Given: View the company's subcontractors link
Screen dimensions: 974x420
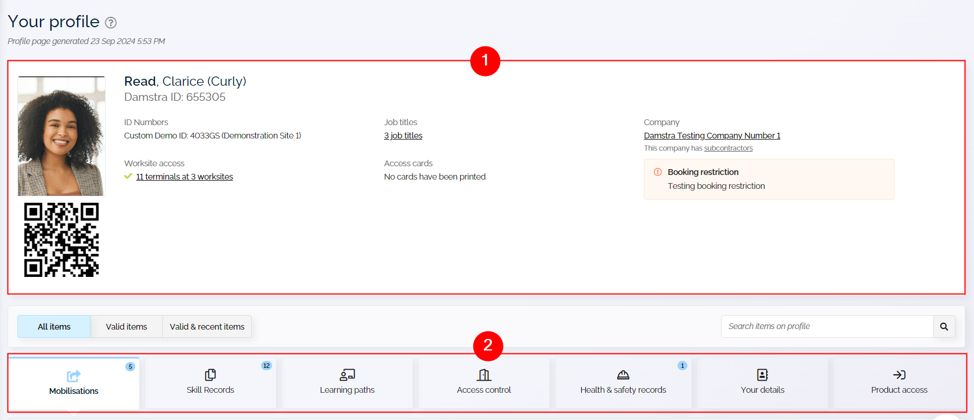Looking at the screenshot, I should click(728, 148).
